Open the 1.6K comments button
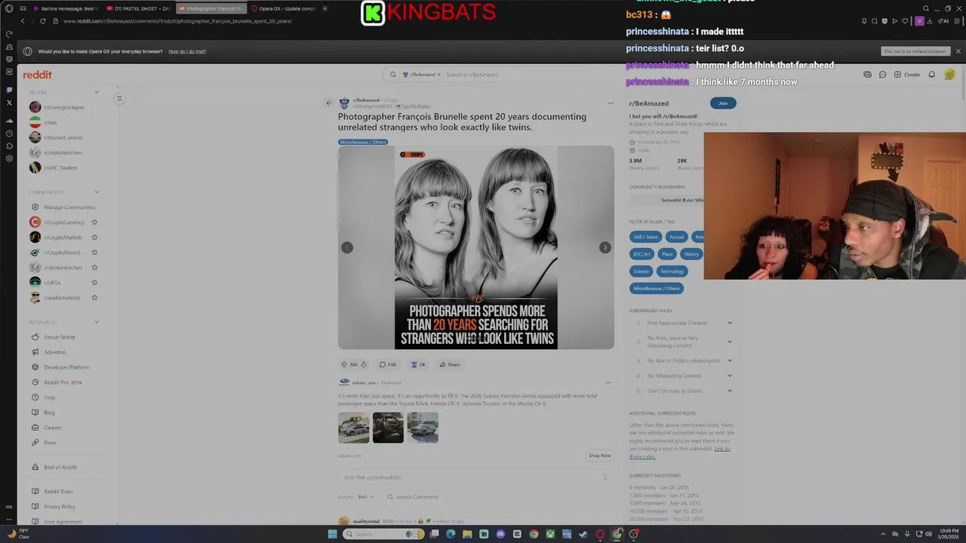Screen dimensions: 966x543 [388, 364]
